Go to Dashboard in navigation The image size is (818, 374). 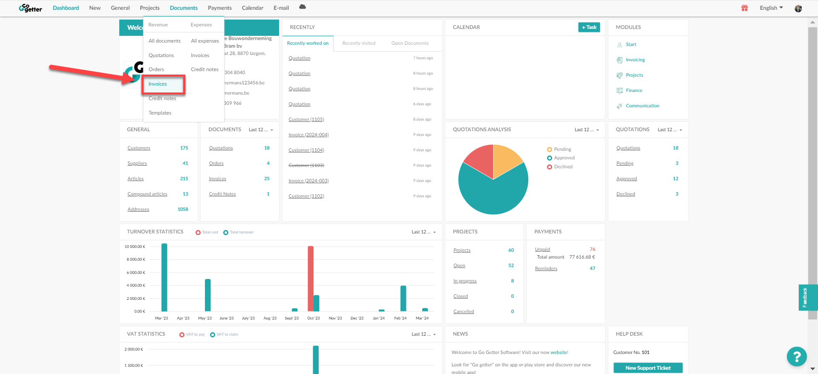(x=66, y=8)
